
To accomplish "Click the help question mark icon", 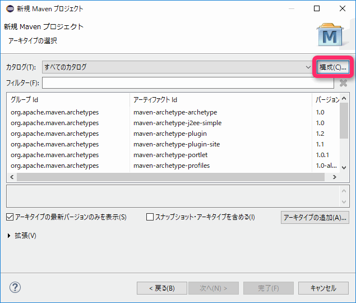I will [15, 287].
